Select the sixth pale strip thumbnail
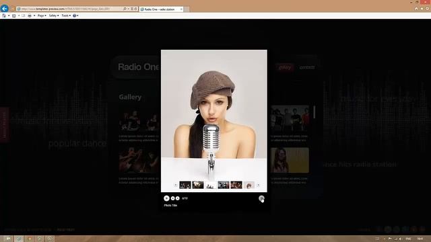The width and height of the screenshot is (431, 242). [249, 185]
